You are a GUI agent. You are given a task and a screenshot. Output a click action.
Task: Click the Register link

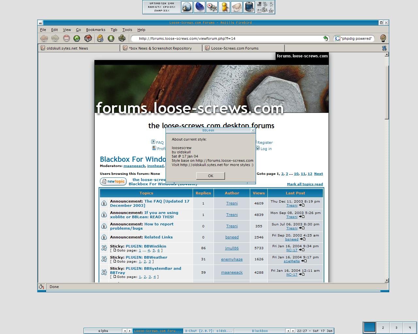click(x=265, y=143)
